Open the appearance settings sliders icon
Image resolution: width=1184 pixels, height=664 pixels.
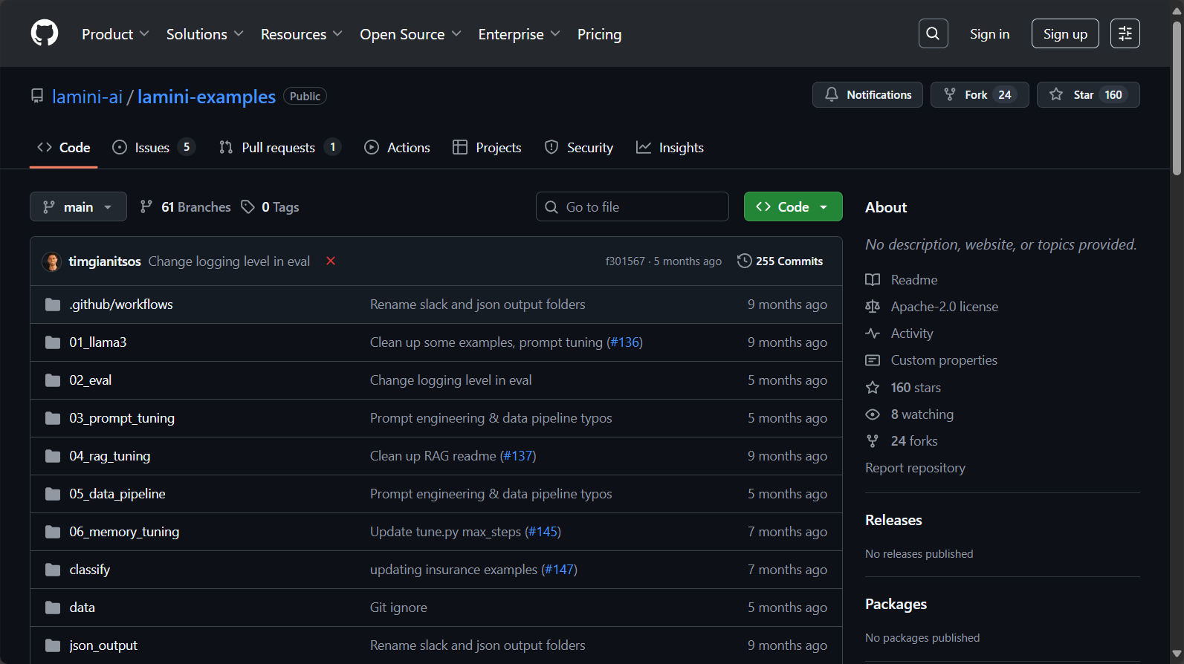tap(1125, 33)
